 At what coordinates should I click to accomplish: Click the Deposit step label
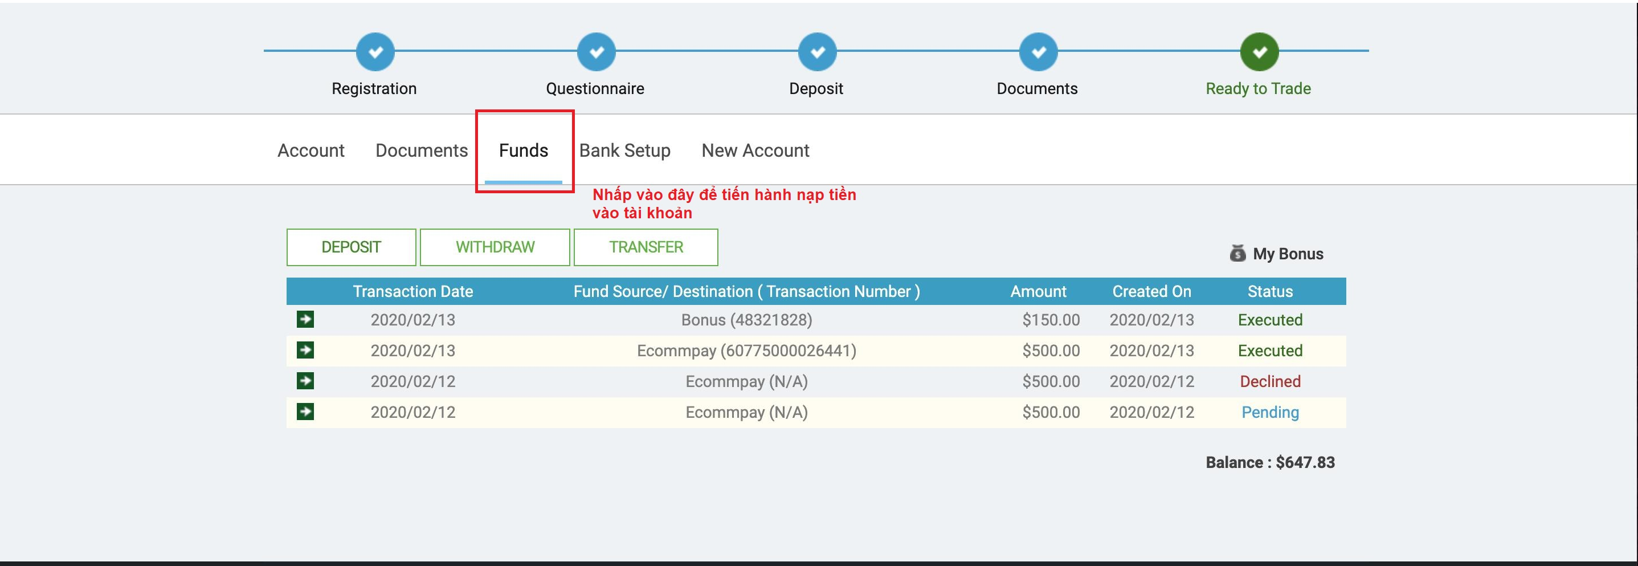coord(816,88)
